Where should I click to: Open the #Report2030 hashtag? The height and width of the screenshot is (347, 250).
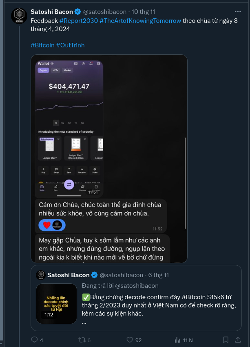(x=79, y=20)
